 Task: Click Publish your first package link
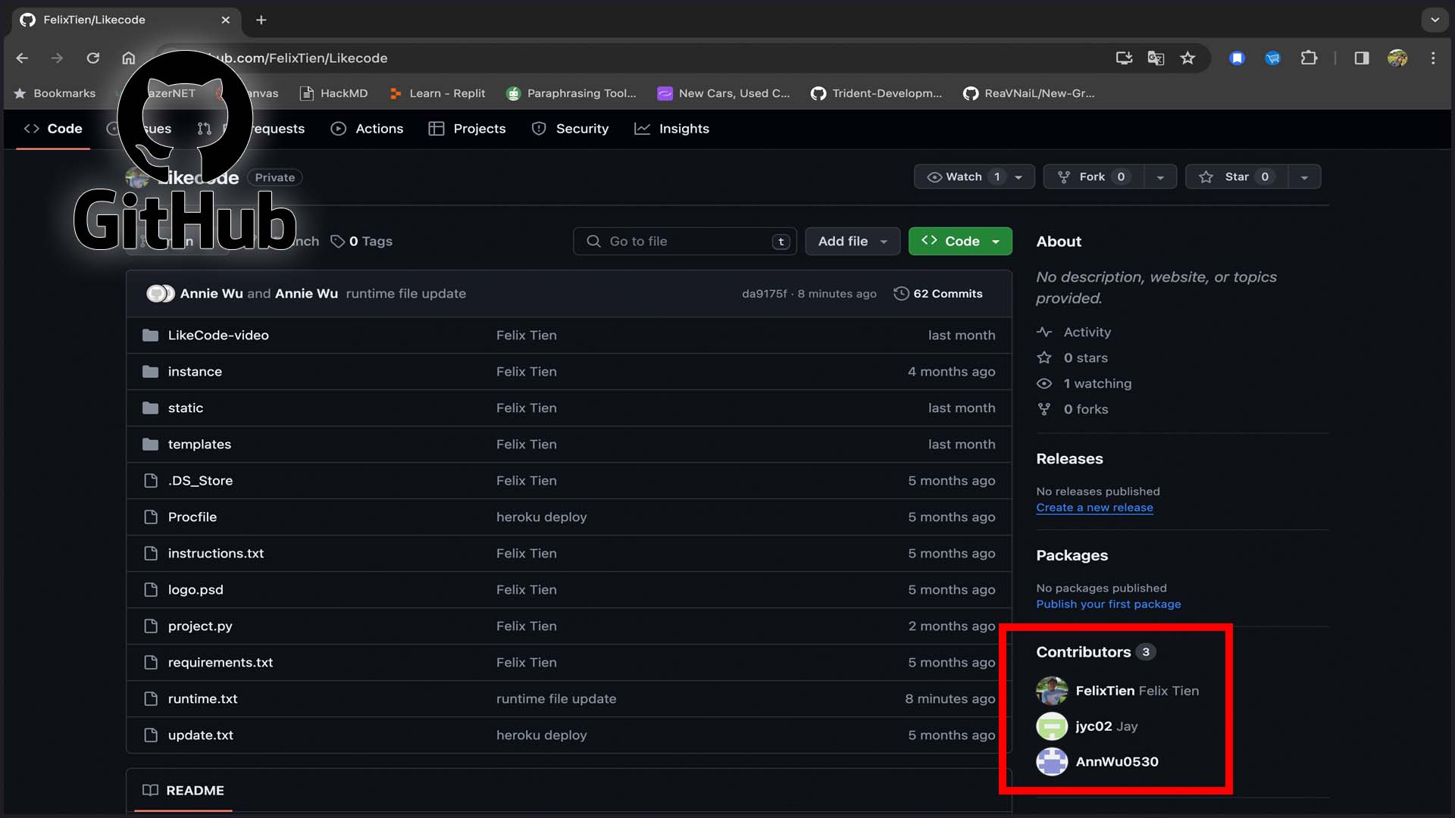1108,604
